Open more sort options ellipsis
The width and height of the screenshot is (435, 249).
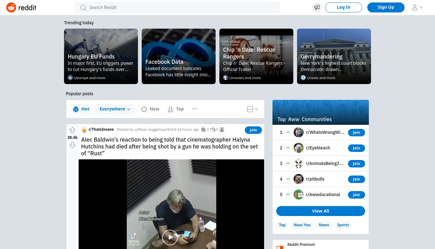click(195, 109)
